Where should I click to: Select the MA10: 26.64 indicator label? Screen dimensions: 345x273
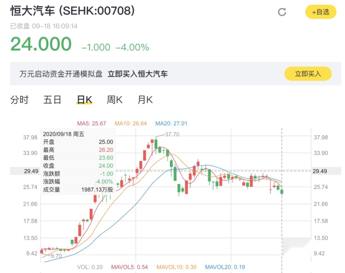[x=131, y=123]
